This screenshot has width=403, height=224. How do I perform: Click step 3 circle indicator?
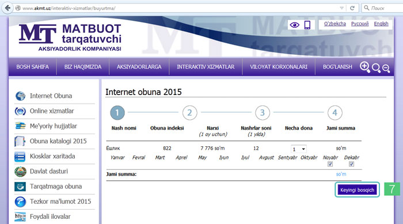coord(263,113)
